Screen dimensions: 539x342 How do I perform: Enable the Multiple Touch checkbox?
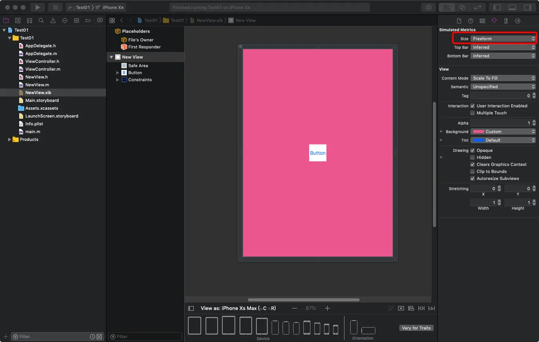pyautogui.click(x=472, y=113)
